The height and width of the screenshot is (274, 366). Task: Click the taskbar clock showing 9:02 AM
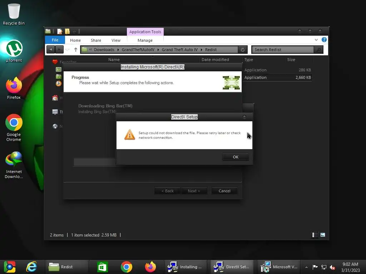coord(350,267)
